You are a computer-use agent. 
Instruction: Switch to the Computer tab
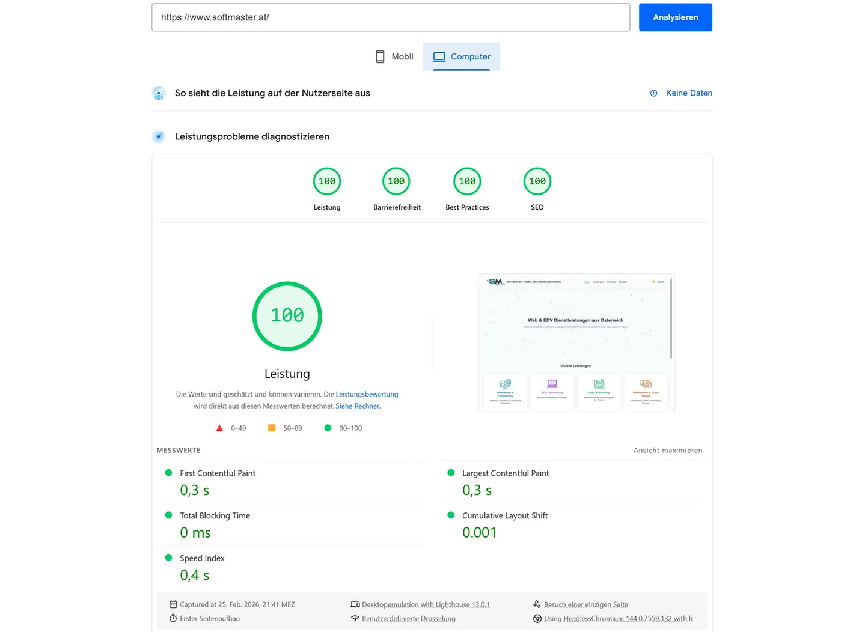tap(461, 56)
